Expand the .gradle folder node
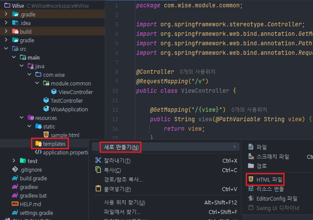The width and height of the screenshot is (313, 220). [6, 14]
